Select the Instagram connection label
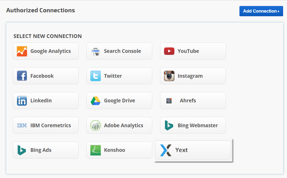287x178 pixels. (190, 76)
